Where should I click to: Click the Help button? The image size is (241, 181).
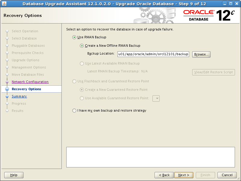coord(14,175)
